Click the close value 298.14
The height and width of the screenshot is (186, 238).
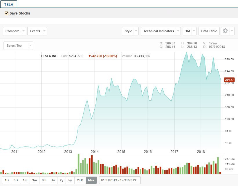(170, 47)
